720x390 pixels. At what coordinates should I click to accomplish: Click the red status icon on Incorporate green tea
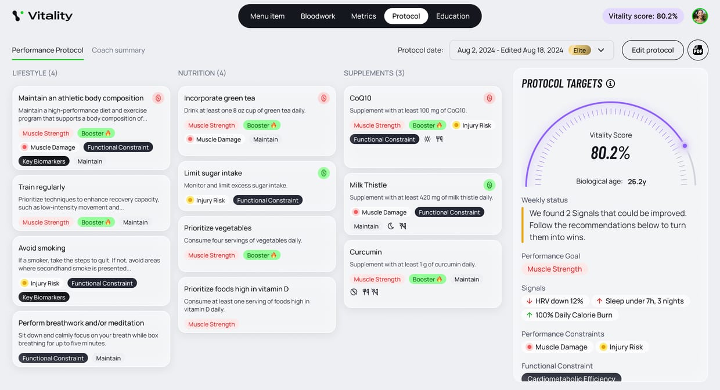pos(324,98)
